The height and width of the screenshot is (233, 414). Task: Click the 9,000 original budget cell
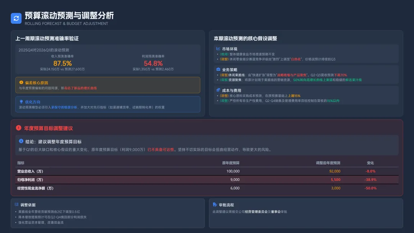pos(235,180)
